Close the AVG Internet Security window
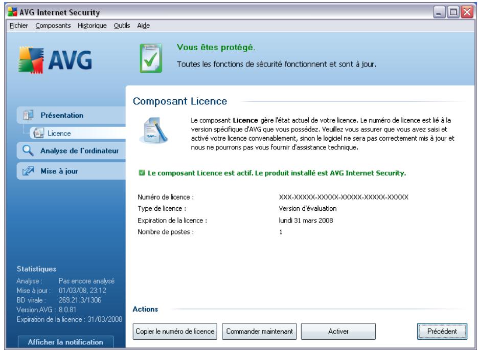 tap(467, 12)
